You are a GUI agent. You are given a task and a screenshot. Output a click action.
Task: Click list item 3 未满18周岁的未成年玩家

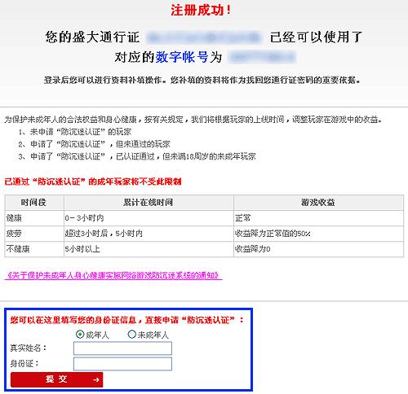[137, 156]
